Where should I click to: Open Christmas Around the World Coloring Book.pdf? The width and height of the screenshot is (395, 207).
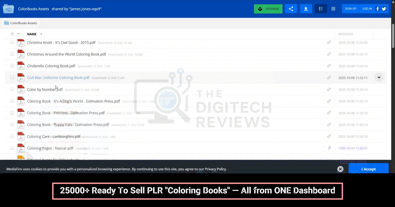[66, 54]
